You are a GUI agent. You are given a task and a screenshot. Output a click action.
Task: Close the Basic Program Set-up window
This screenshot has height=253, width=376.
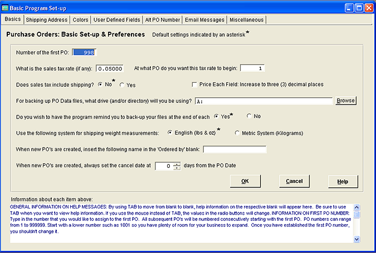tap(369, 8)
